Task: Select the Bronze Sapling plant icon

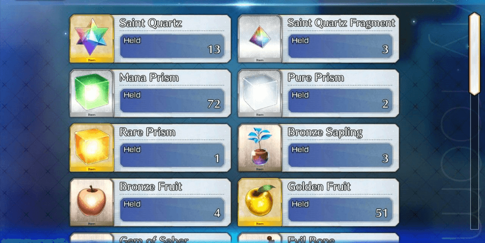Action: 260,148
